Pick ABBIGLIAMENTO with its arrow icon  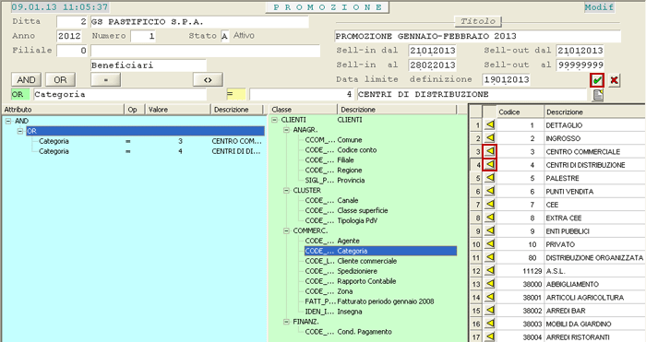[489, 284]
